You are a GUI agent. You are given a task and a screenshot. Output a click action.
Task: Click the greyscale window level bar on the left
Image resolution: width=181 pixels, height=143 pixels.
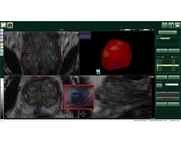[2, 99]
